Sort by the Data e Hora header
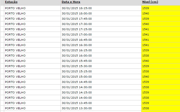This screenshot has width=180, height=112. pyautogui.click(x=71, y=2)
